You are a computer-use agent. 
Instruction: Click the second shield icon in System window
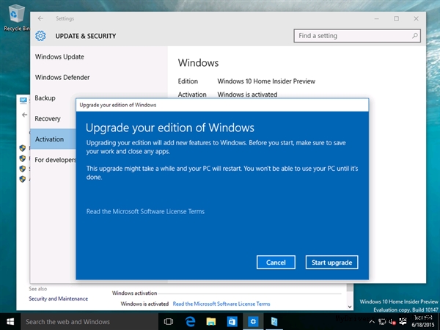(23, 158)
